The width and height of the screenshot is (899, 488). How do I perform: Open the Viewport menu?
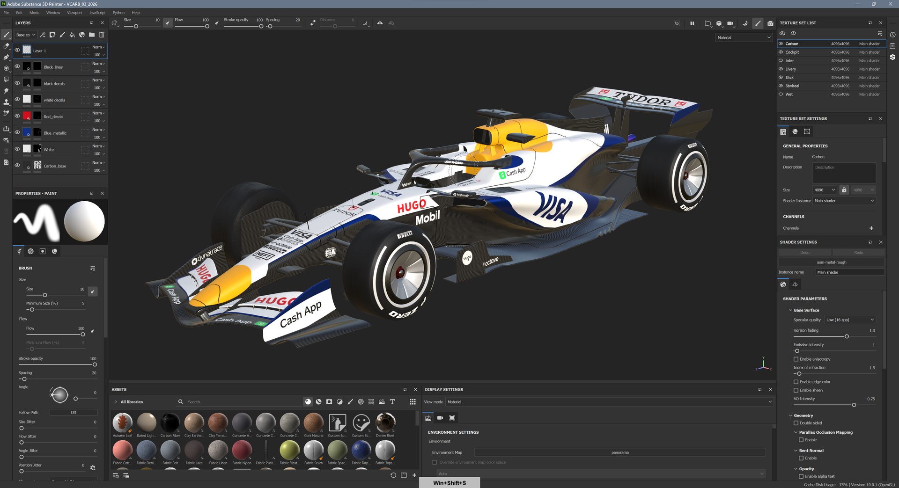point(74,13)
